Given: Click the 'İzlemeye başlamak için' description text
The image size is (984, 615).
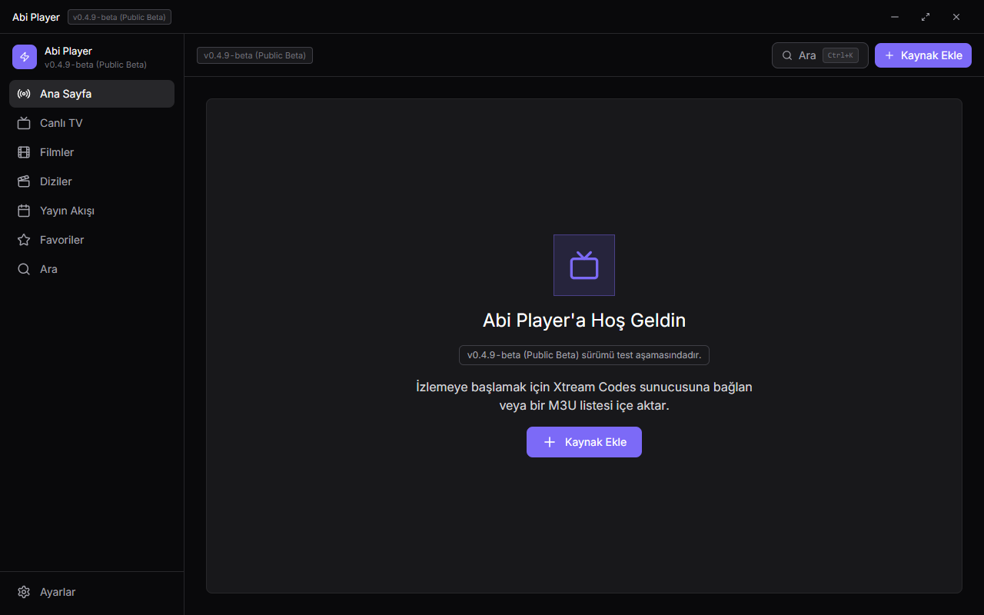Looking at the screenshot, I should click(x=584, y=396).
